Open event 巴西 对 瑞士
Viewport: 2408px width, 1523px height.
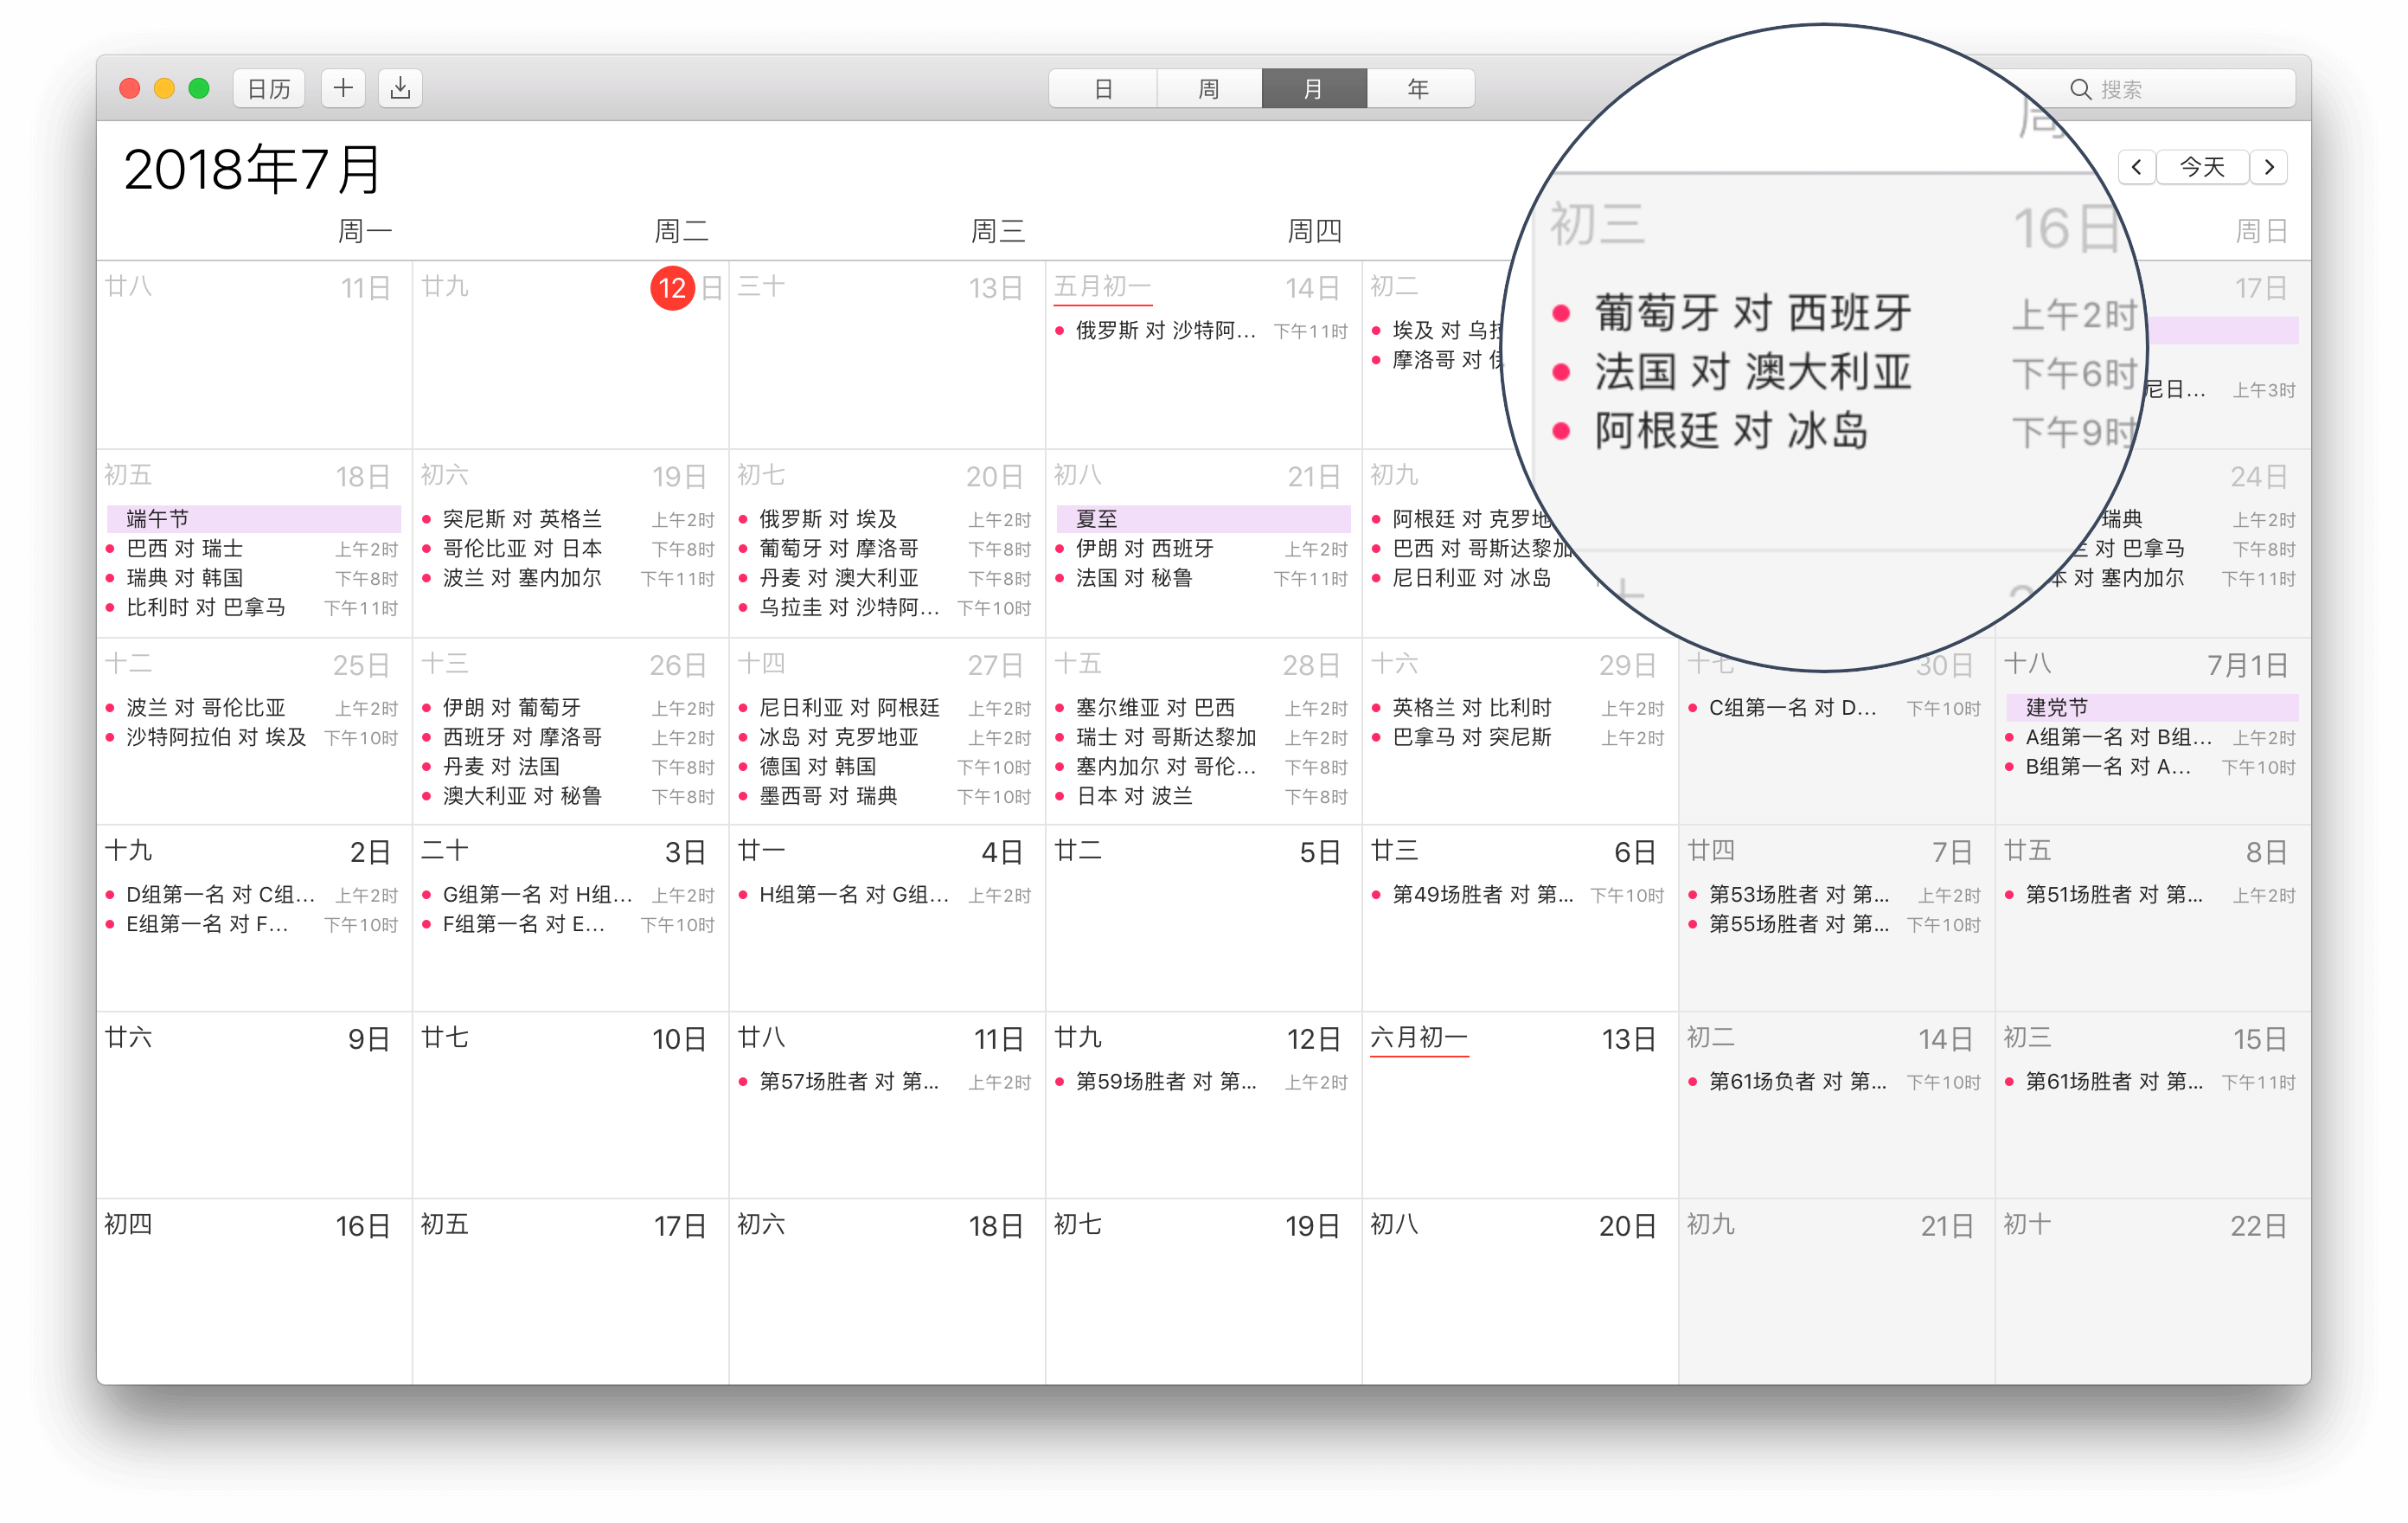click(252, 549)
